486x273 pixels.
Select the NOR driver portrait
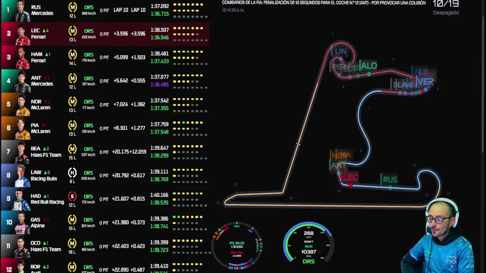point(22,105)
